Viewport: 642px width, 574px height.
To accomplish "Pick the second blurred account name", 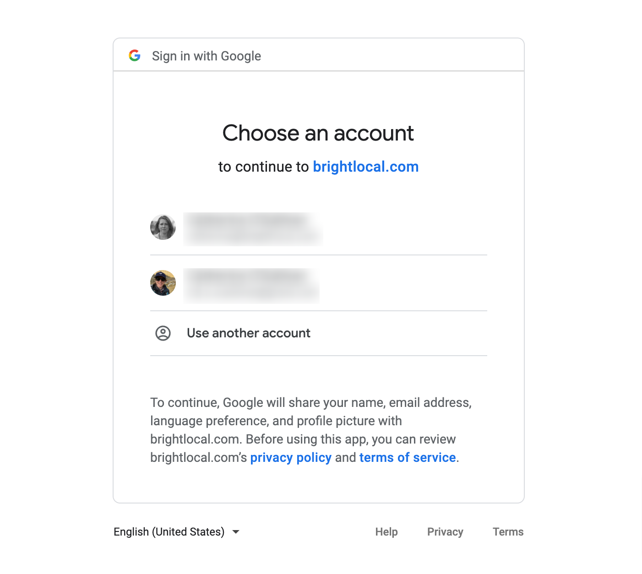I will 251,286.
